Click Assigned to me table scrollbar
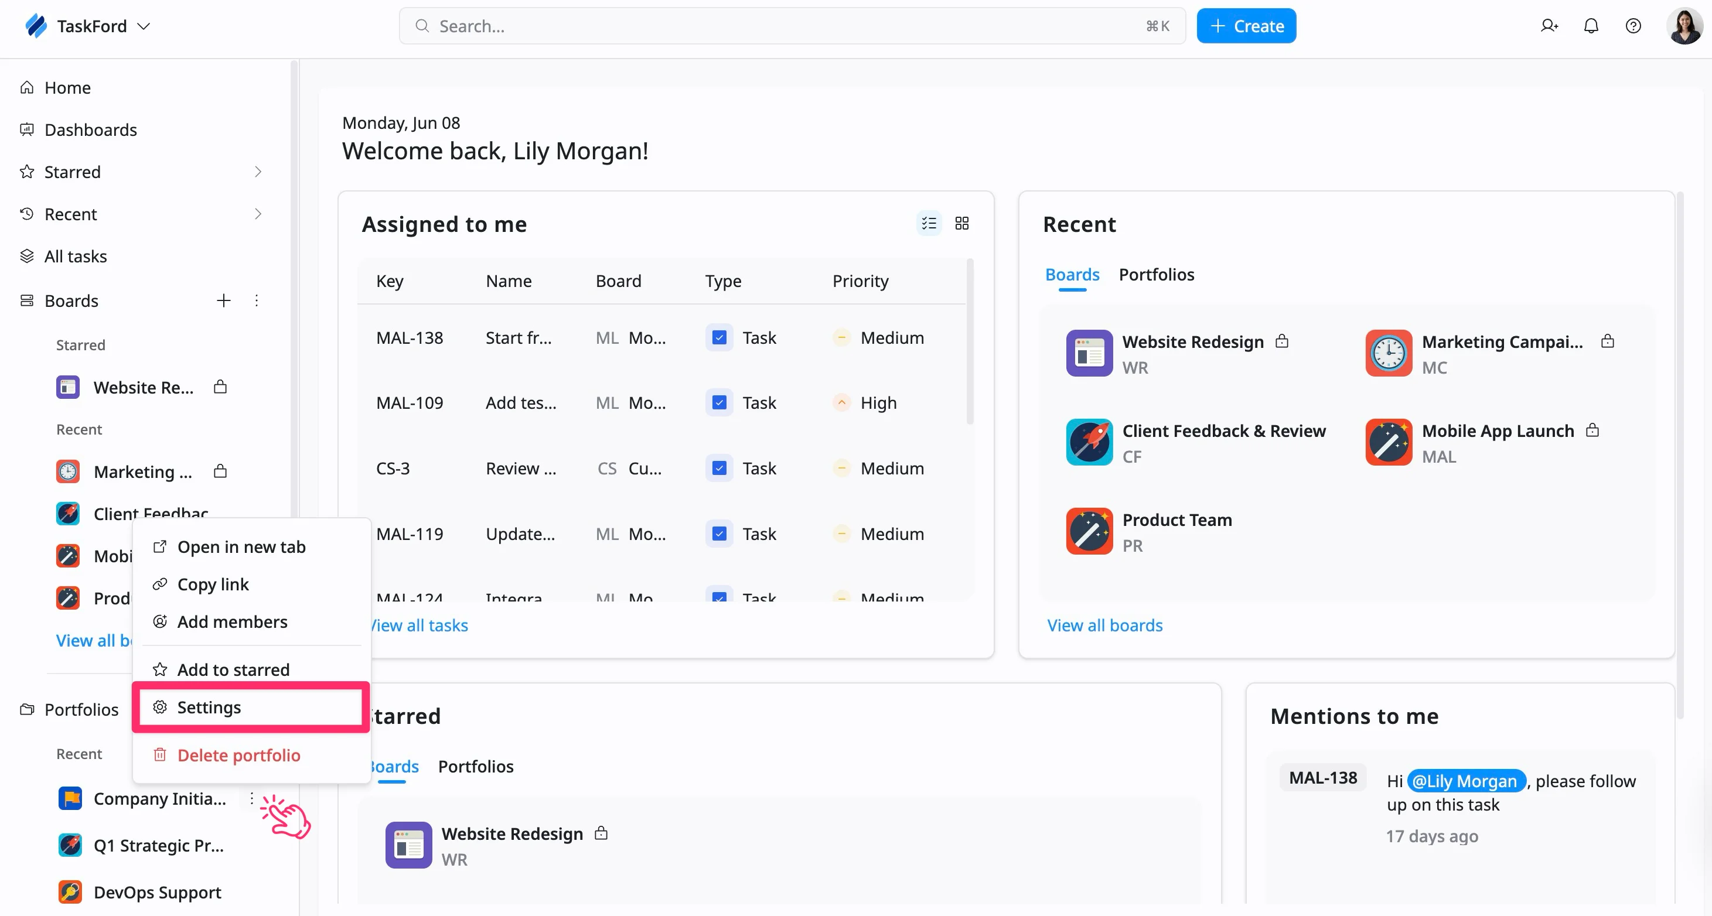The image size is (1712, 916). (x=970, y=342)
